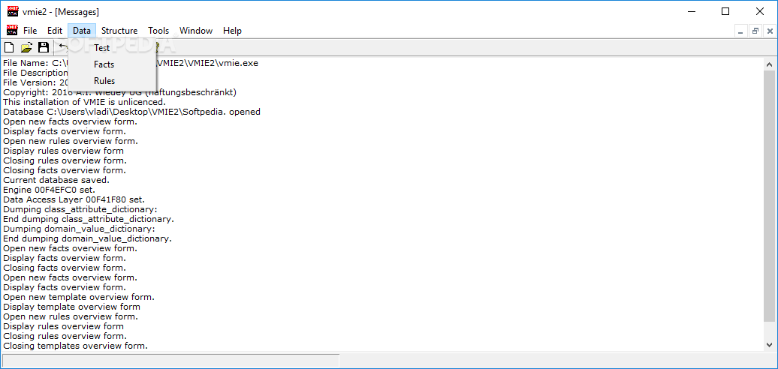The width and height of the screenshot is (778, 369).
Task: Restore down the Messages child window
Action: [755, 31]
